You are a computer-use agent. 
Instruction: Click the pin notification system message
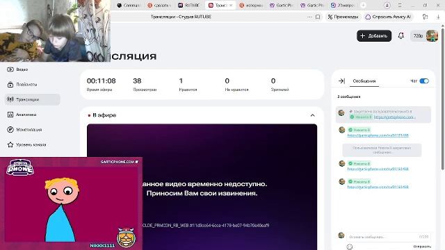click(x=382, y=150)
